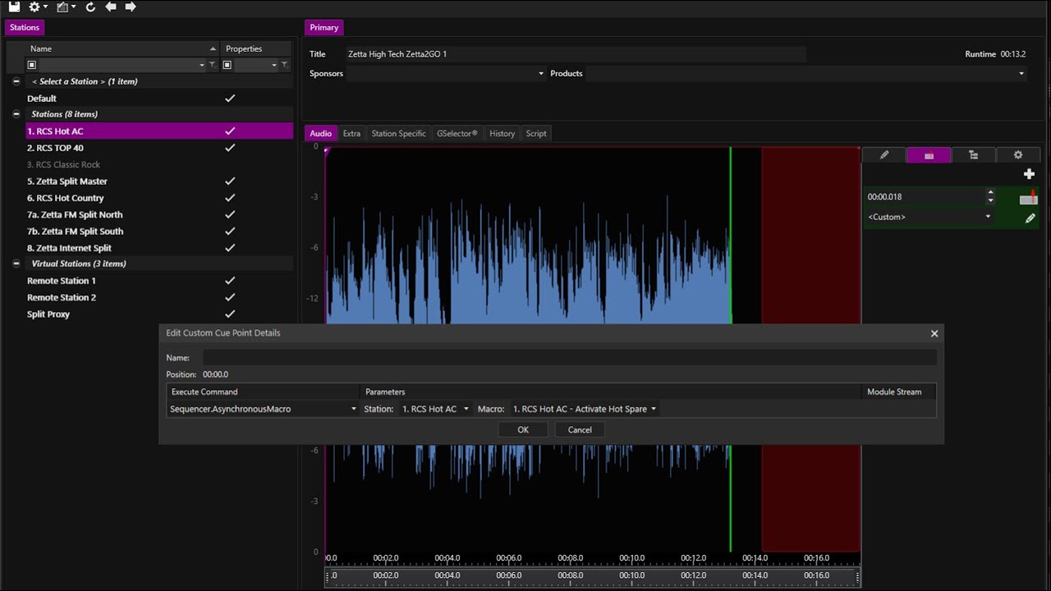
Task: Toggle the Remote Station 1 checkmark
Action: tap(230, 281)
